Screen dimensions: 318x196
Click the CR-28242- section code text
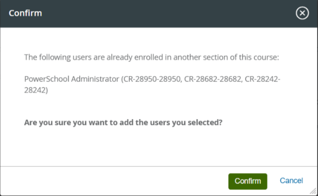262,79
